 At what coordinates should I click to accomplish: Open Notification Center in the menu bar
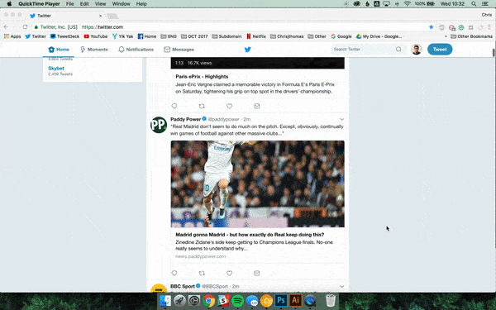click(x=485, y=4)
